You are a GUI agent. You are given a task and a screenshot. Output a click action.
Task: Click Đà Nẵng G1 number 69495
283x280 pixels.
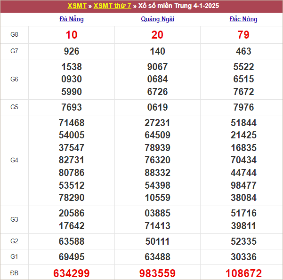pos(72,257)
